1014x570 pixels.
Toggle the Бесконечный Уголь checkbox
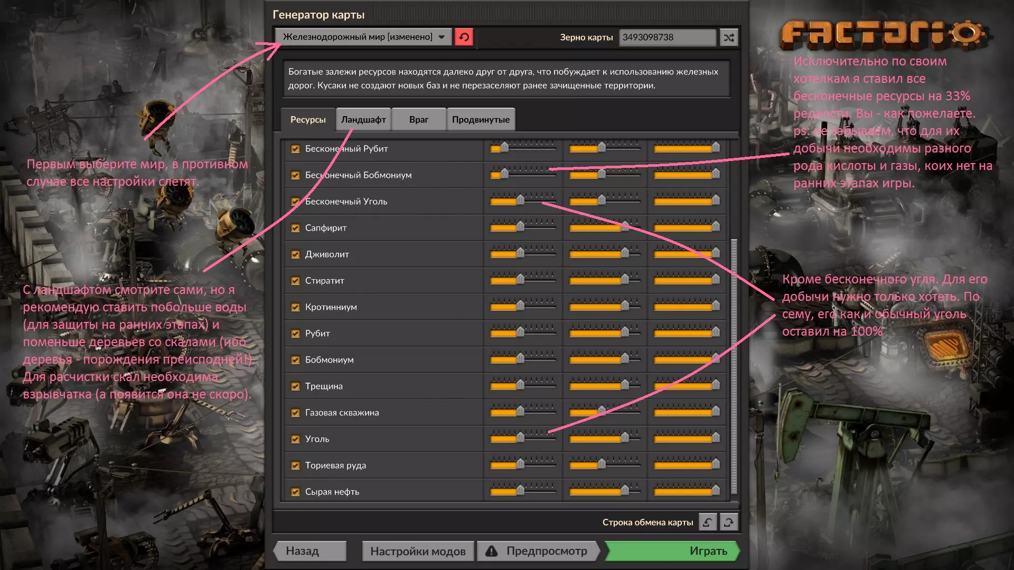click(295, 202)
